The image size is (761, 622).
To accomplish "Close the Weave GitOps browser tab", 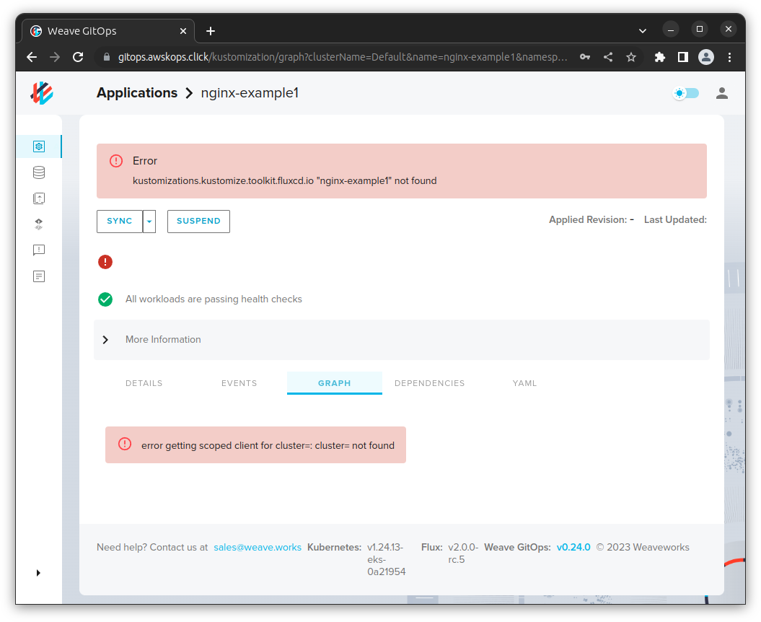I will click(183, 31).
